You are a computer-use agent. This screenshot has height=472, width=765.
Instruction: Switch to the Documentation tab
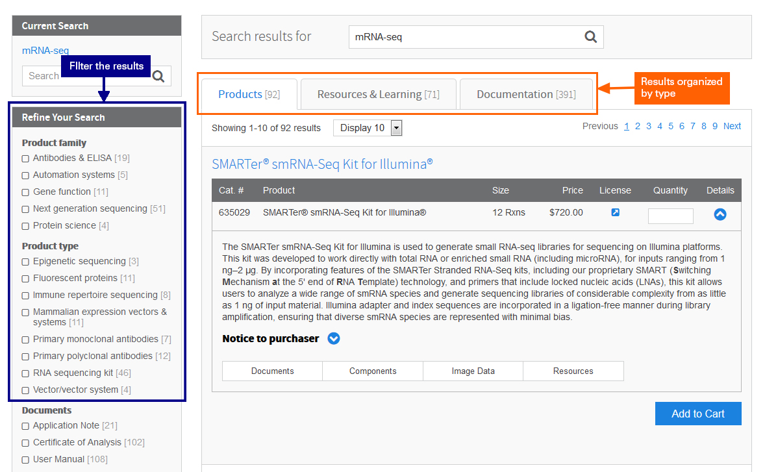527,94
